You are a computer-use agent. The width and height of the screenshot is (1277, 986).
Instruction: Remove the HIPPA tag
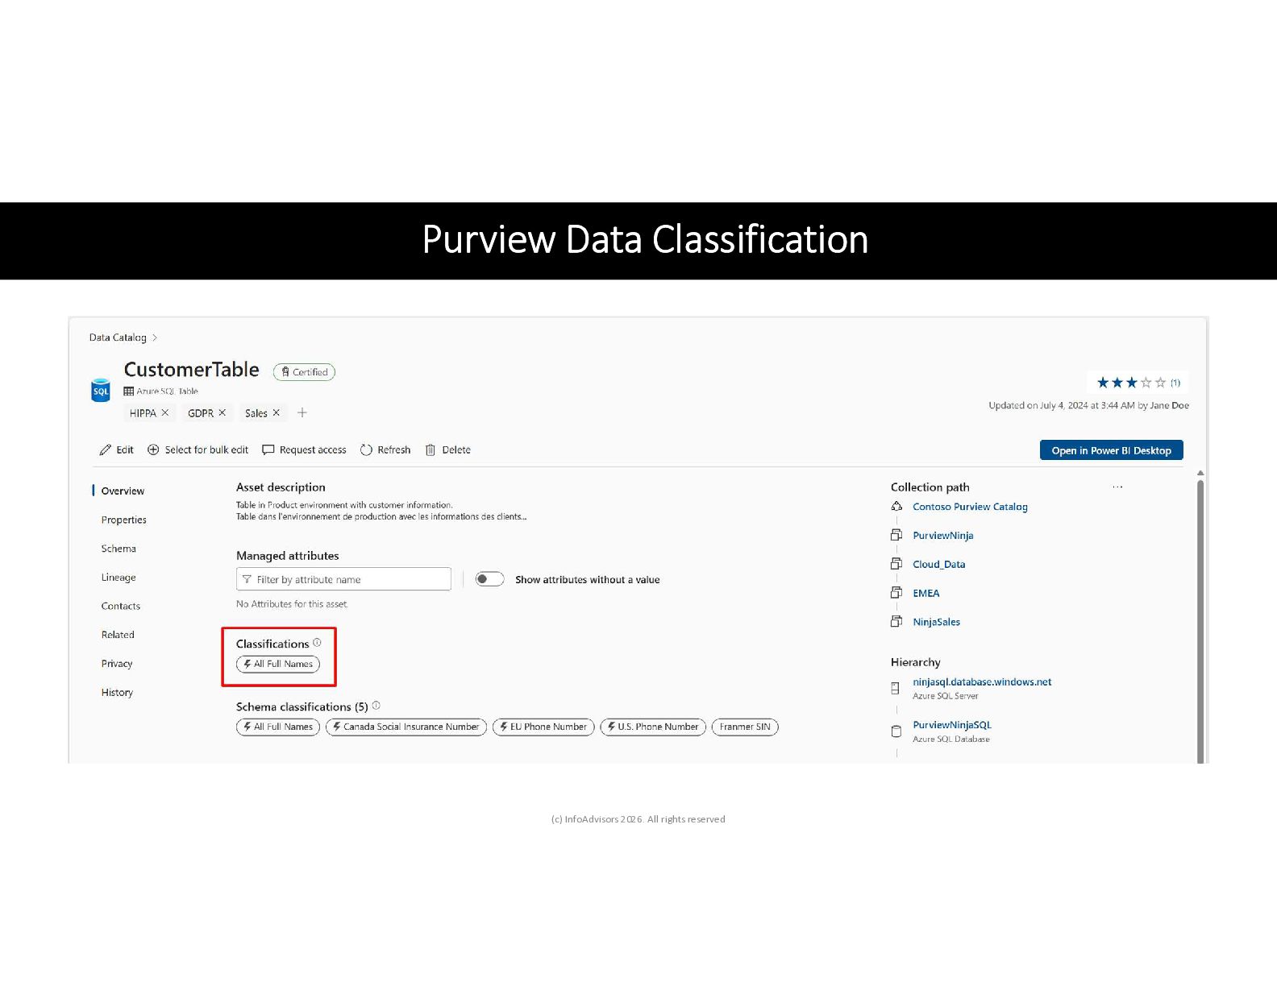coord(165,412)
